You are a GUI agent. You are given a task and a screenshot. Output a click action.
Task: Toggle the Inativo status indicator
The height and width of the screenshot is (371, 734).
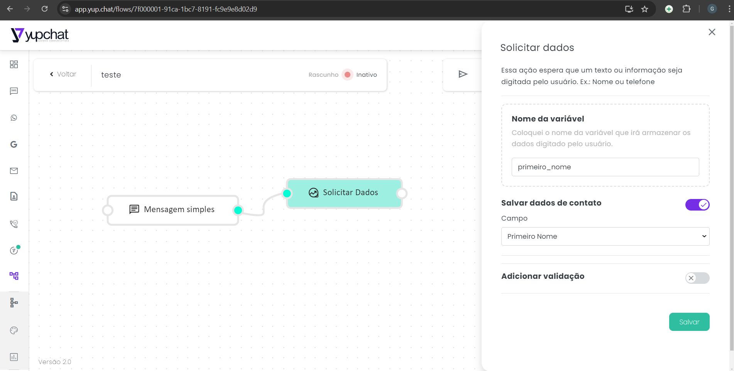pyautogui.click(x=347, y=74)
